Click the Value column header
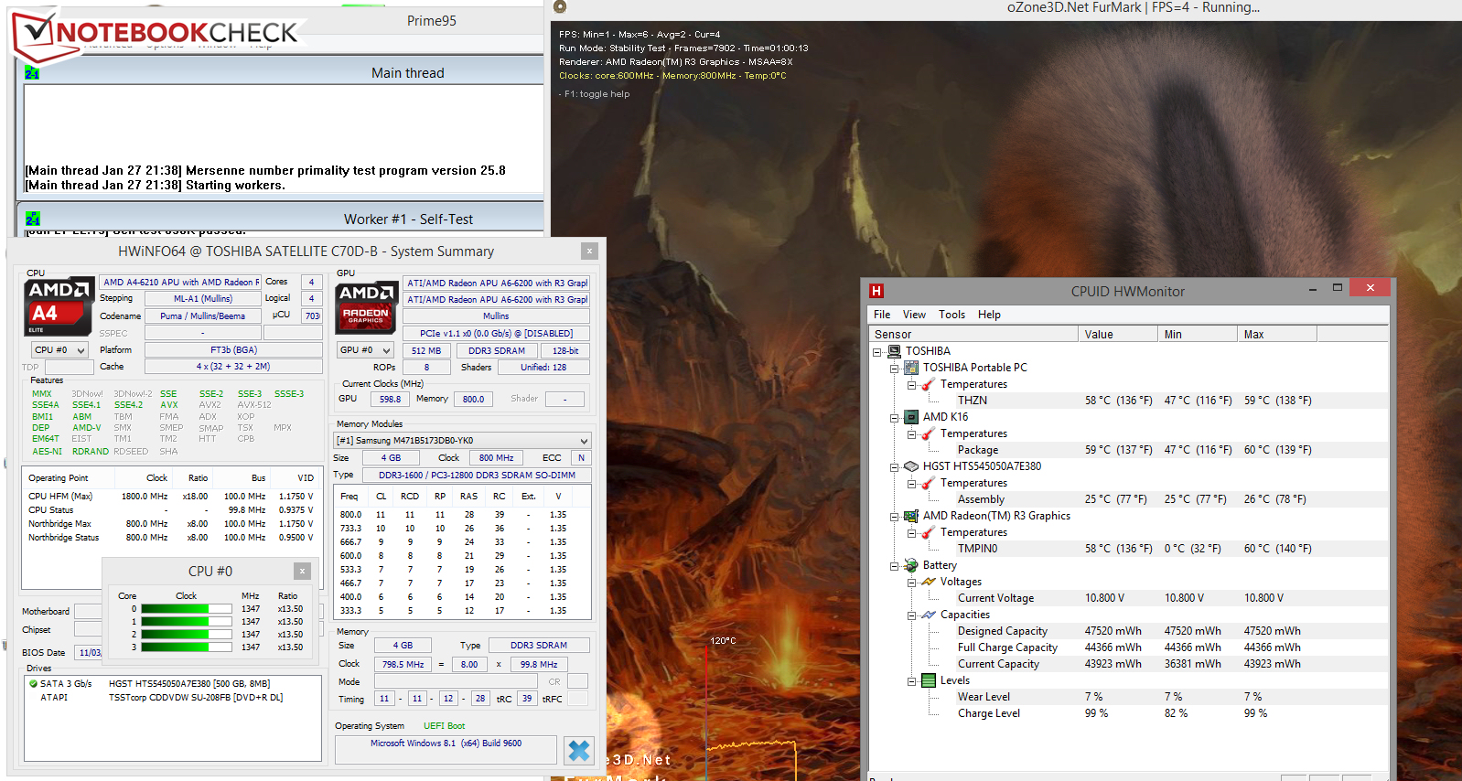 pyautogui.click(x=1118, y=335)
